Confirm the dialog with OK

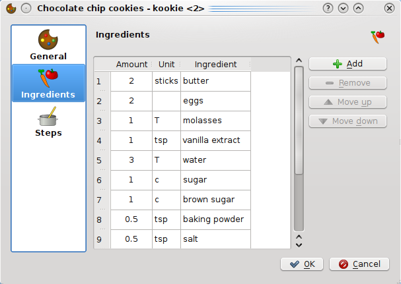tap(301, 264)
